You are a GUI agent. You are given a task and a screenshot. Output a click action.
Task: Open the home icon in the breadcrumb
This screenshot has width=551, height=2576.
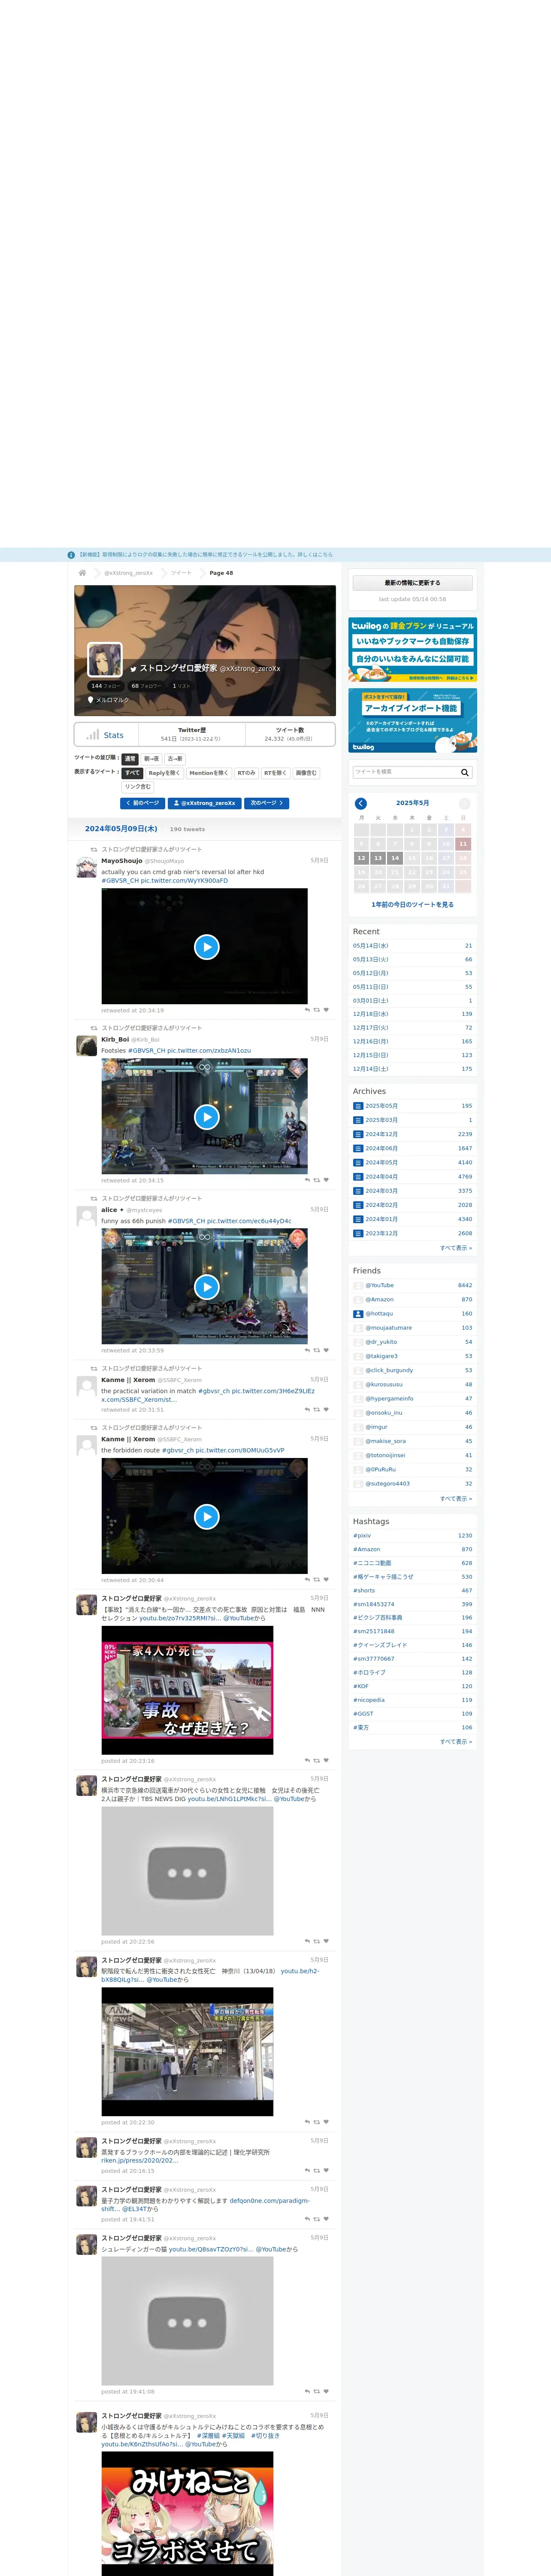point(82,573)
